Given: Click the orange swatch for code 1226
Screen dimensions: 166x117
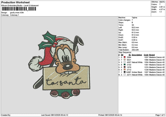Looking at the screenshot, I should point(124,70).
